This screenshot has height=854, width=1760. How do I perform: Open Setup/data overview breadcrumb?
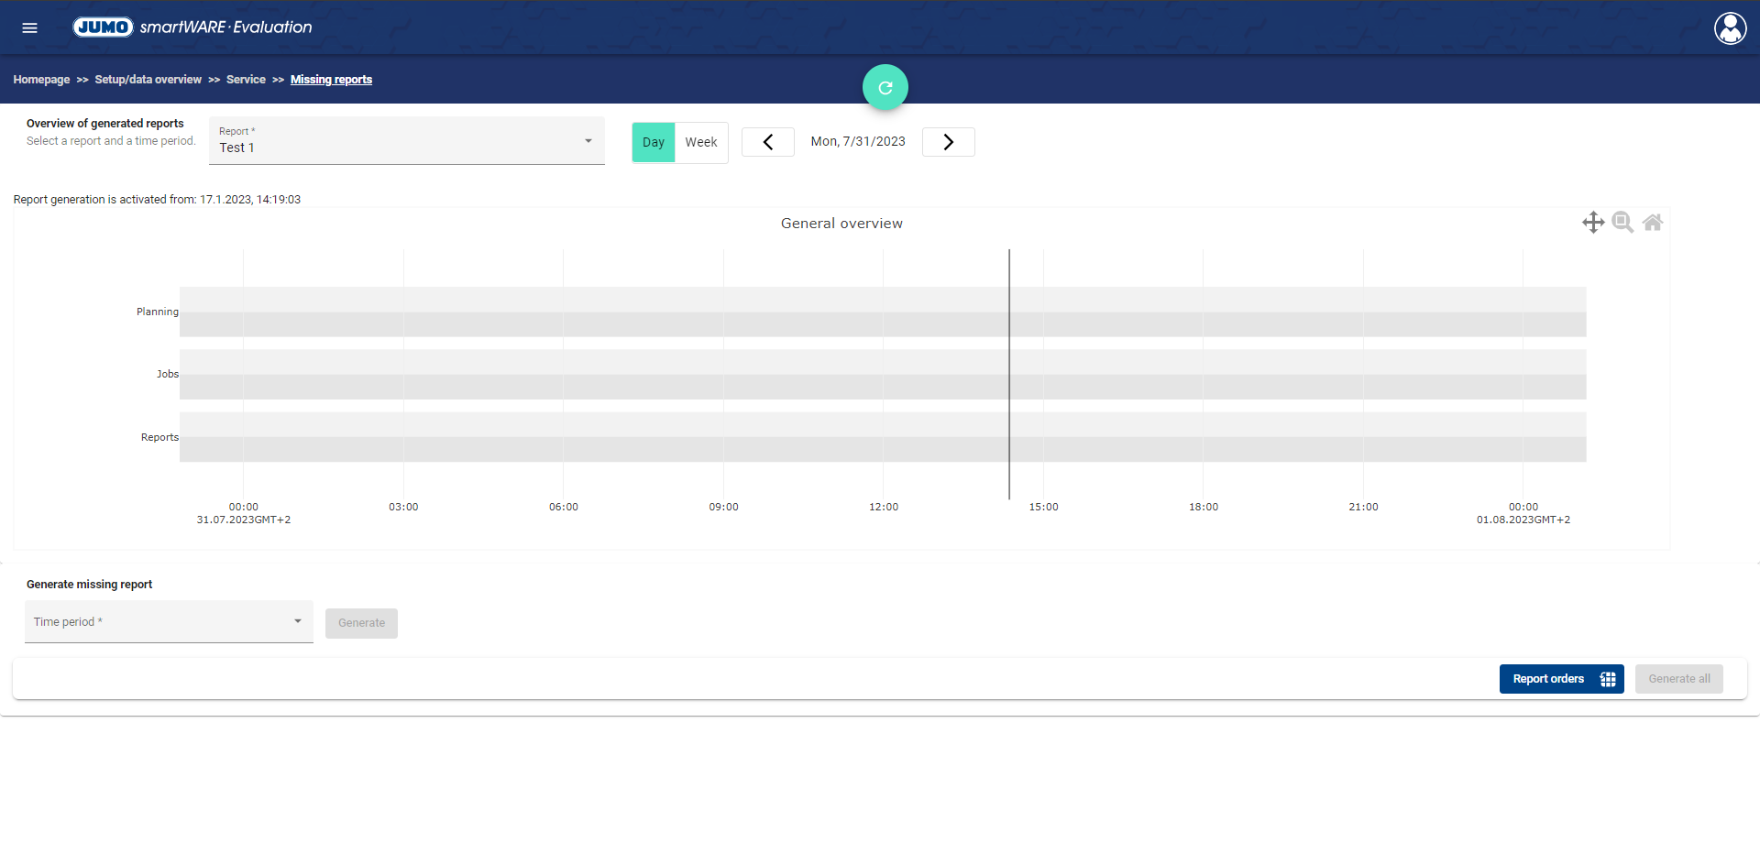pos(148,80)
